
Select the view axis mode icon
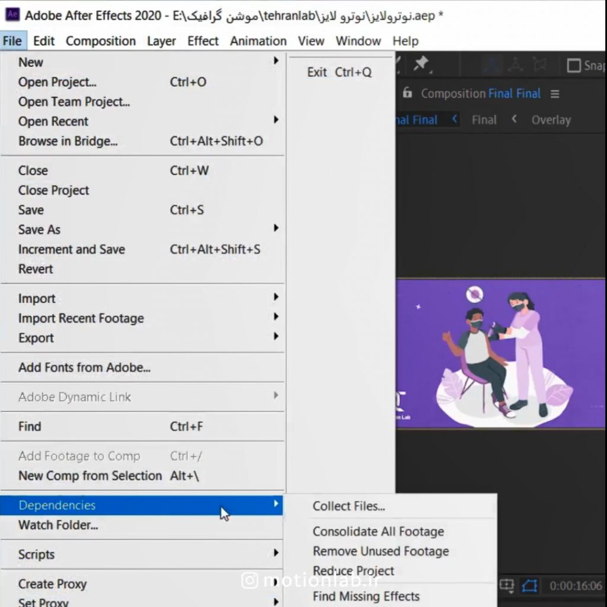coord(539,64)
